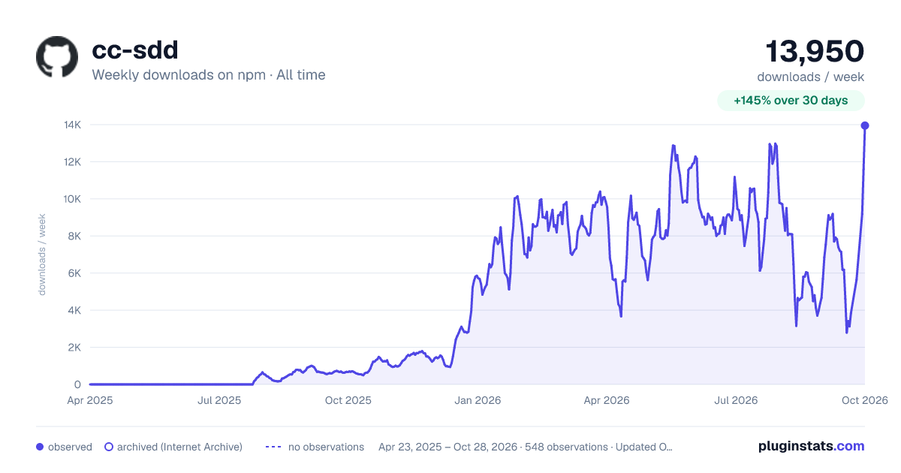Click the 'archived (Internet Archive)' legend label

coord(179,447)
